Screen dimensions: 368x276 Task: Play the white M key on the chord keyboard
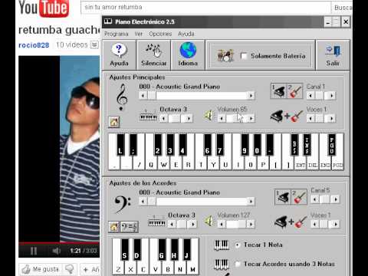pyautogui.click(x=192, y=269)
